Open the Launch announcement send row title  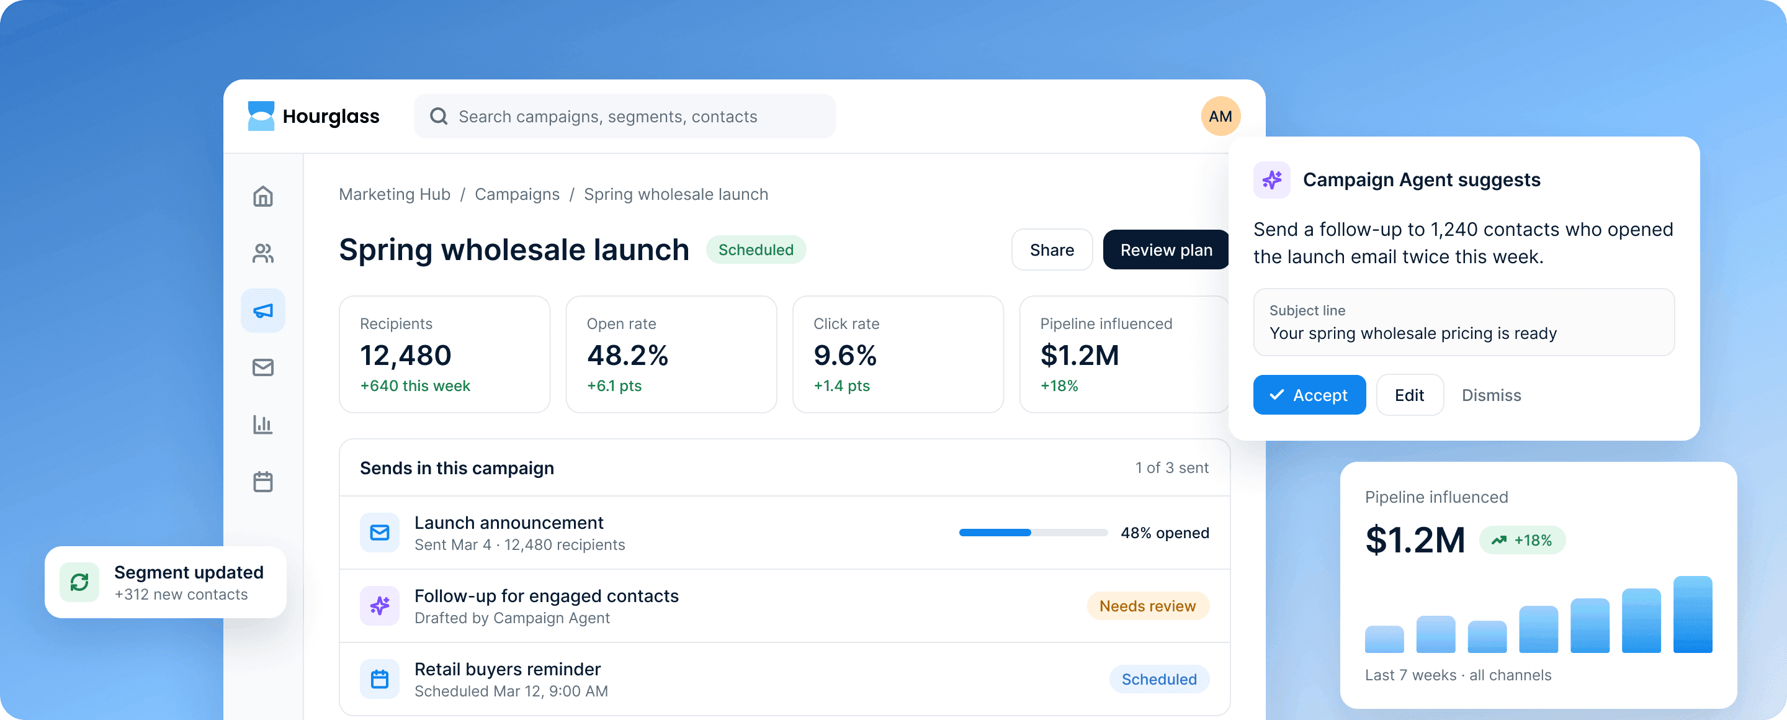(x=509, y=523)
